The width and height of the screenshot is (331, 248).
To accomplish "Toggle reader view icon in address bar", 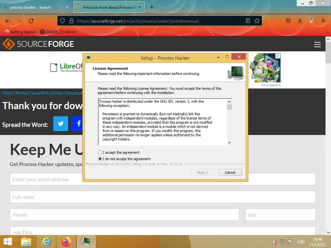I will point(248,21).
